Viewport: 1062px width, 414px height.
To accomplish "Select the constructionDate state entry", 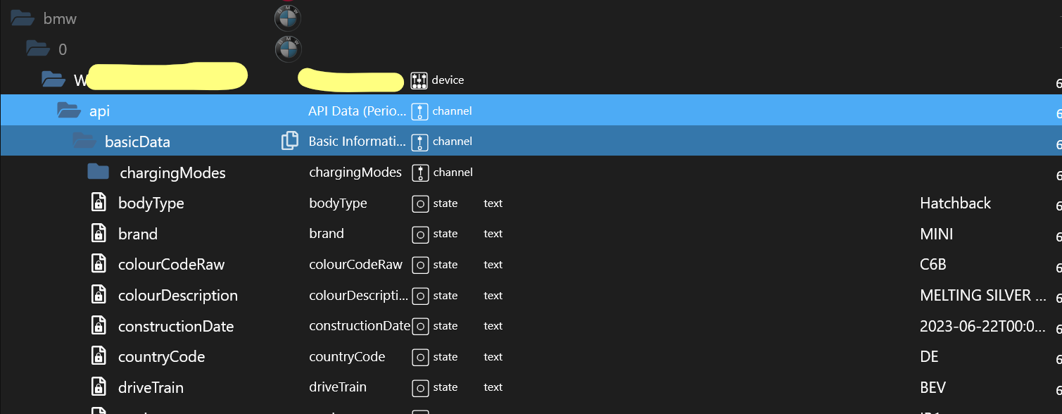I will tap(176, 327).
